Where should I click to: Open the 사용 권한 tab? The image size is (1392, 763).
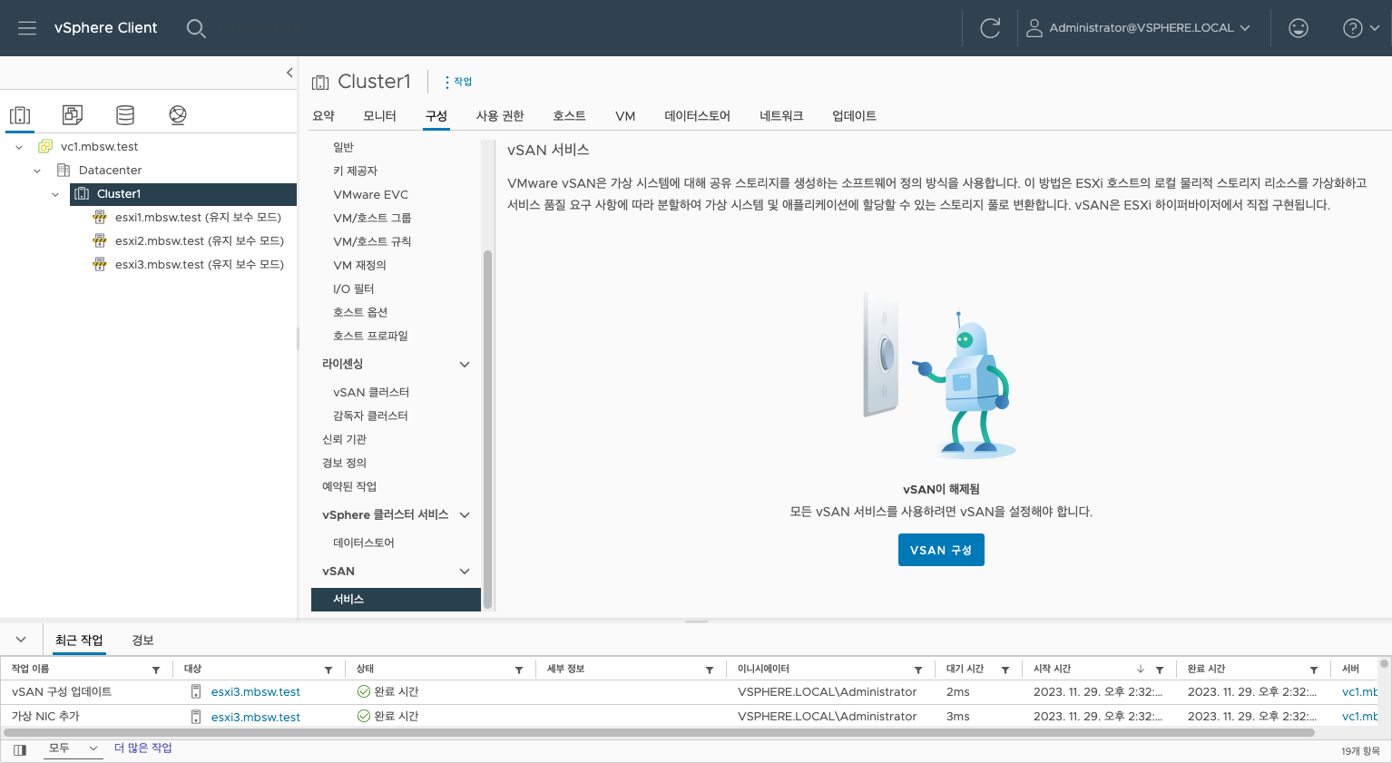tap(500, 116)
